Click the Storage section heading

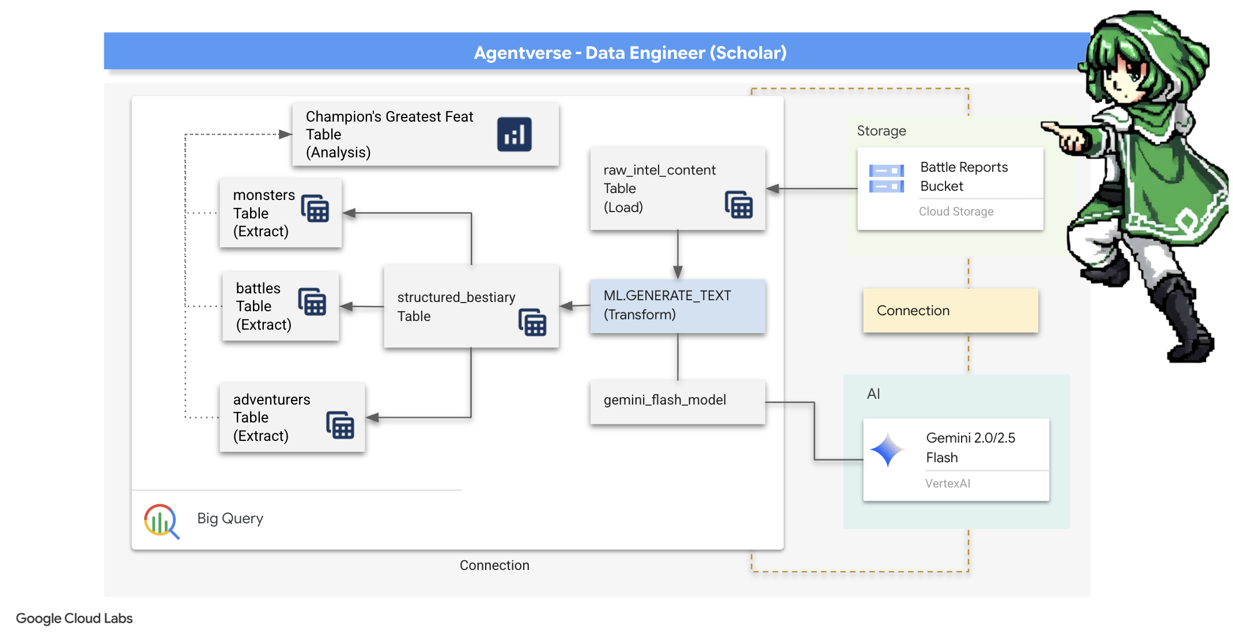881,131
